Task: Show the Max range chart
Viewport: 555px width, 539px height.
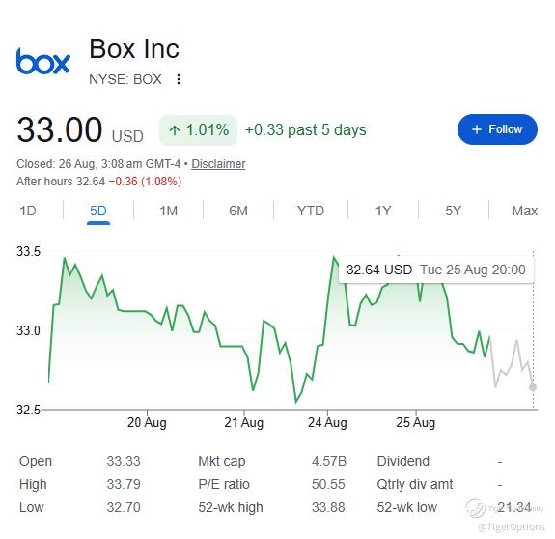Action: (524, 212)
